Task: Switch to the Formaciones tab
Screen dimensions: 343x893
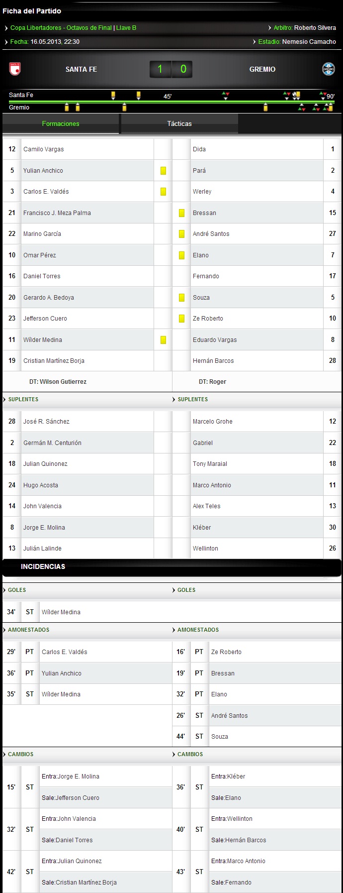Action: (x=61, y=123)
